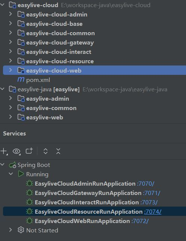Click the Not Started gear icon

click(21, 230)
